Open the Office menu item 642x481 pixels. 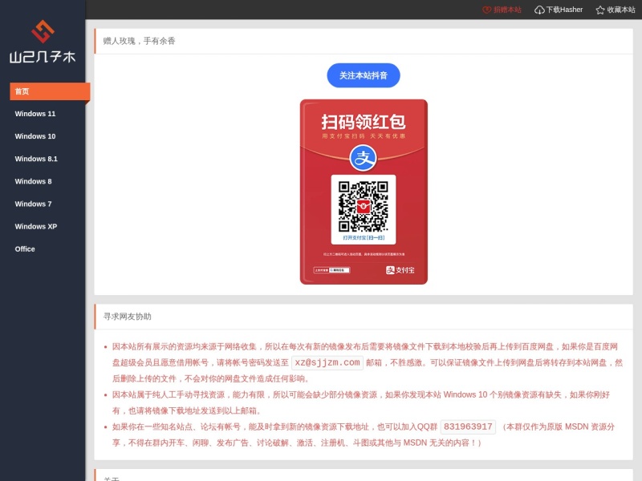[x=25, y=249]
